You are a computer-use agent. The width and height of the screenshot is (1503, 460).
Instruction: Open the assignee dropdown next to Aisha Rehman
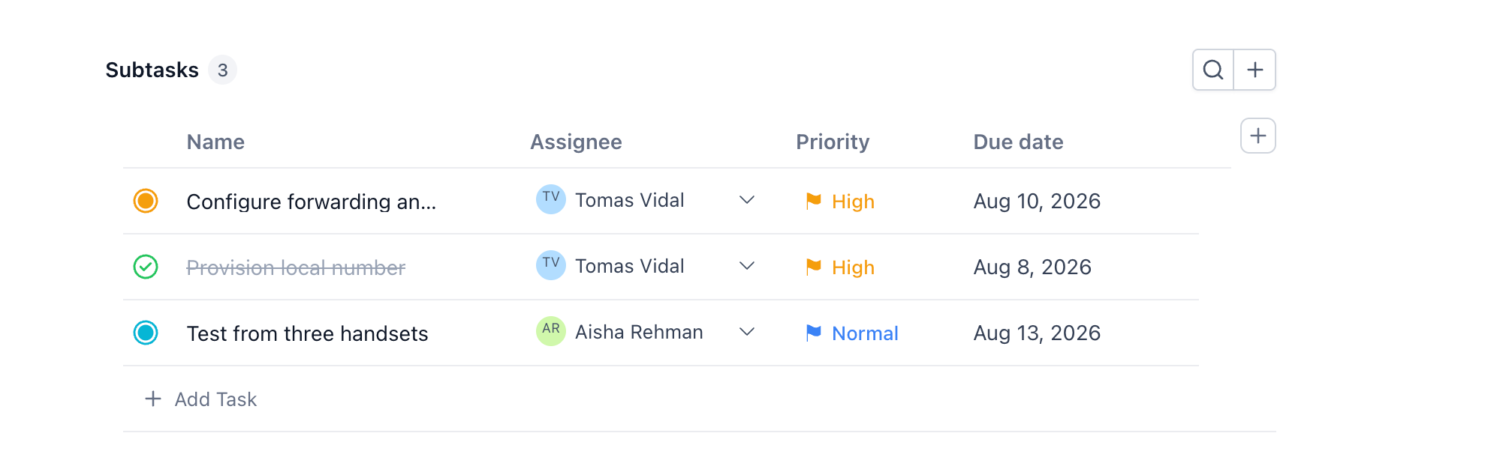[746, 332]
